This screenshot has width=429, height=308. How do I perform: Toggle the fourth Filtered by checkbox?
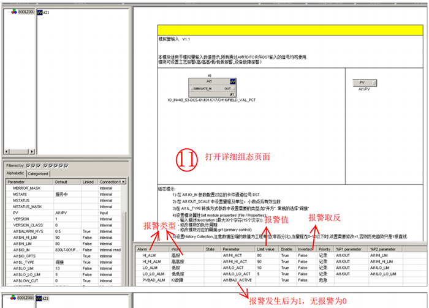[45, 165]
